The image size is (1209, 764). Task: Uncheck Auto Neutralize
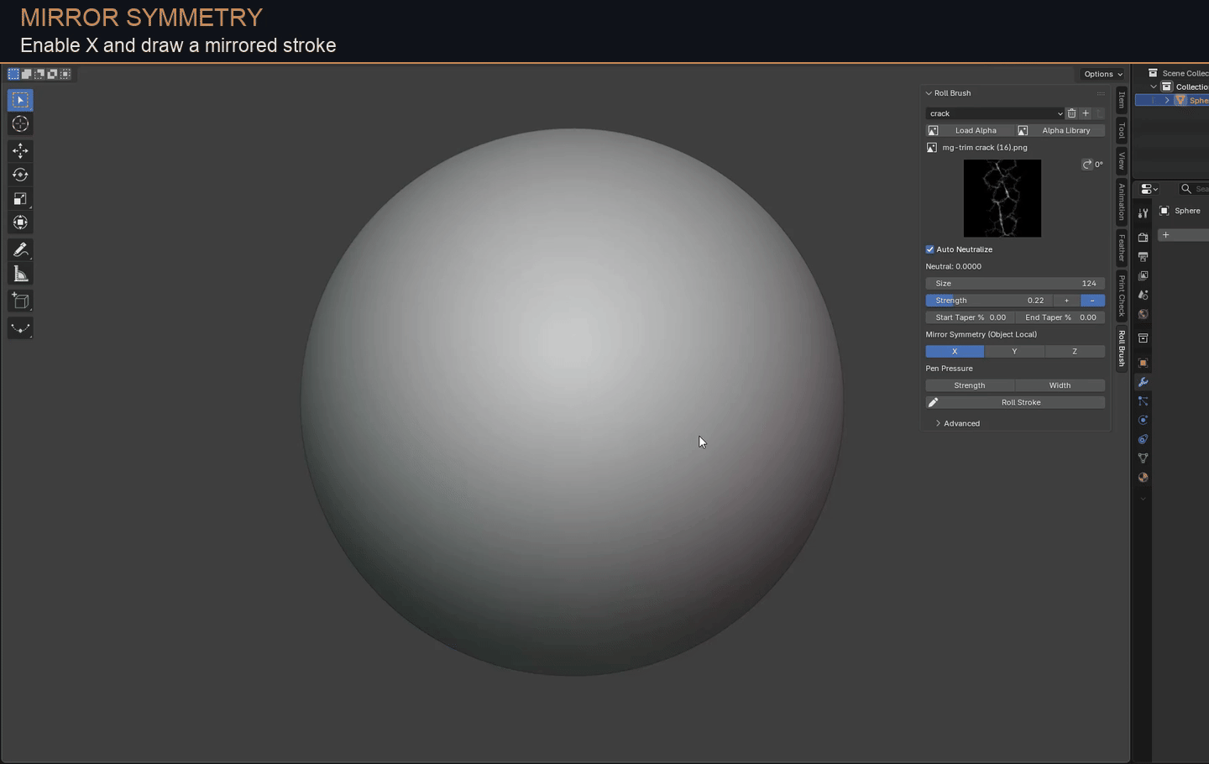(x=930, y=249)
